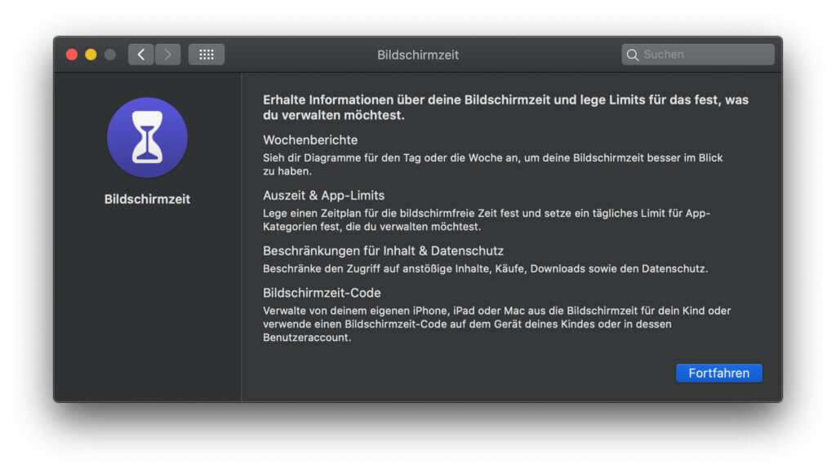Click the back navigation arrow
Screen dimensions: 836x473
pos(140,54)
